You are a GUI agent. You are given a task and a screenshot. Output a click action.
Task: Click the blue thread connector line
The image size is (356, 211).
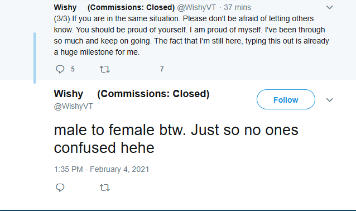pos(35,58)
